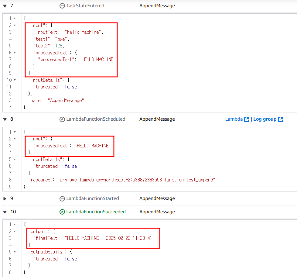This screenshot has width=297, height=279.
Task: Click the truncated false value in event 7
Action: (x=71, y=87)
